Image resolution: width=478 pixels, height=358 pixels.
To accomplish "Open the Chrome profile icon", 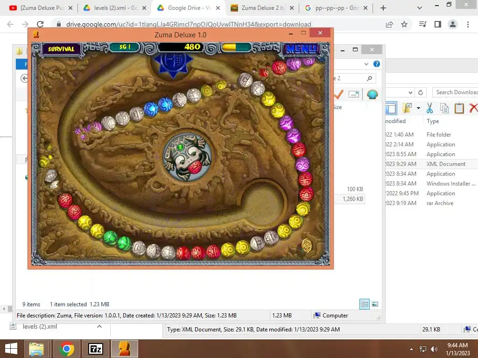I will click(x=453, y=24).
